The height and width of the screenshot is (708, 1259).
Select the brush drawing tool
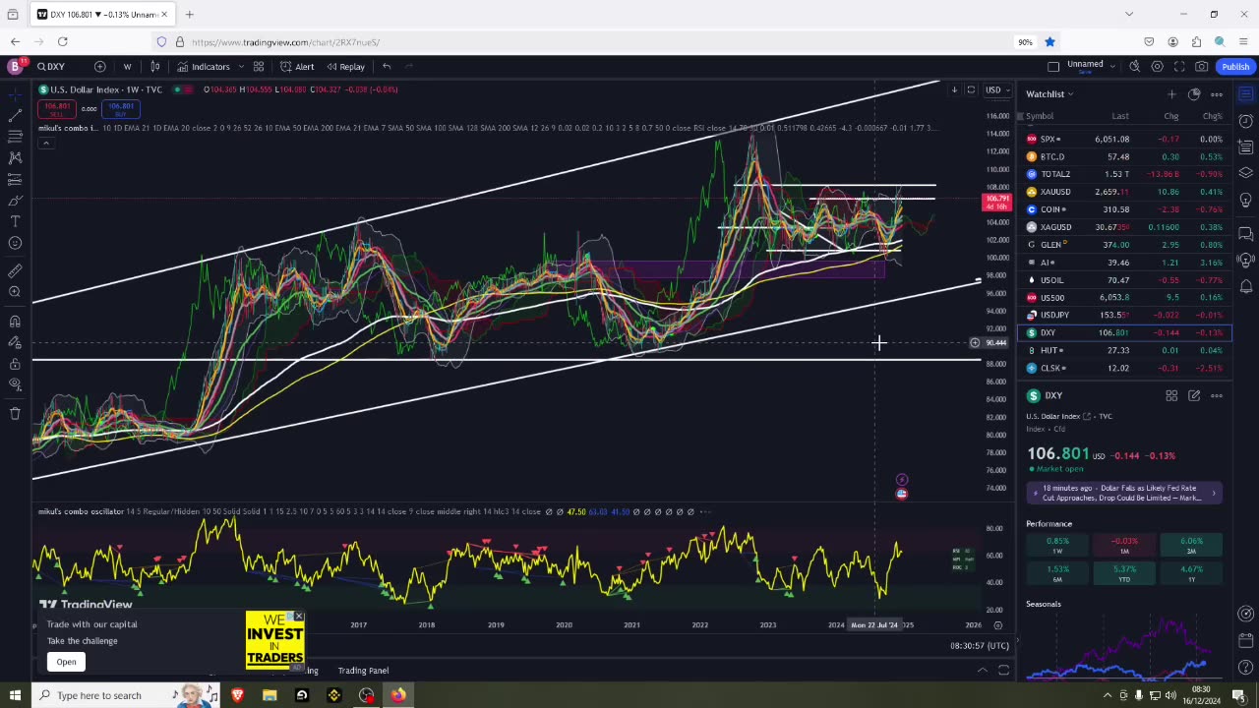coord(15,201)
